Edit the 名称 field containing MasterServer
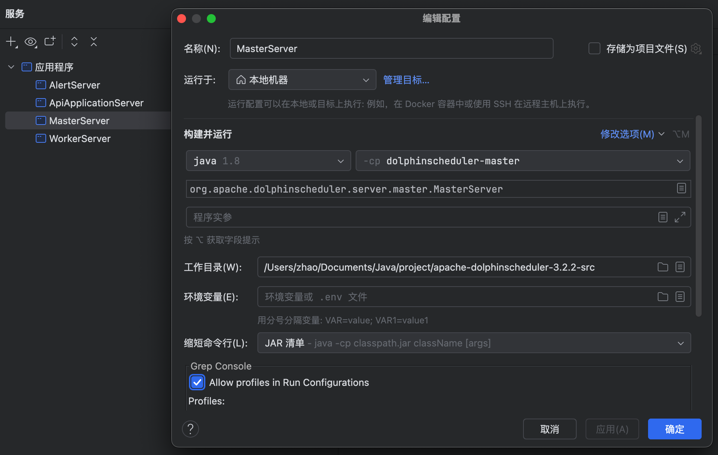The height and width of the screenshot is (455, 718). click(391, 48)
